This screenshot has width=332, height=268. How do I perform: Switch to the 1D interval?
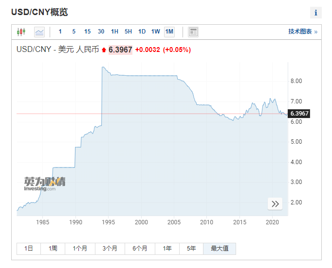coord(142,32)
